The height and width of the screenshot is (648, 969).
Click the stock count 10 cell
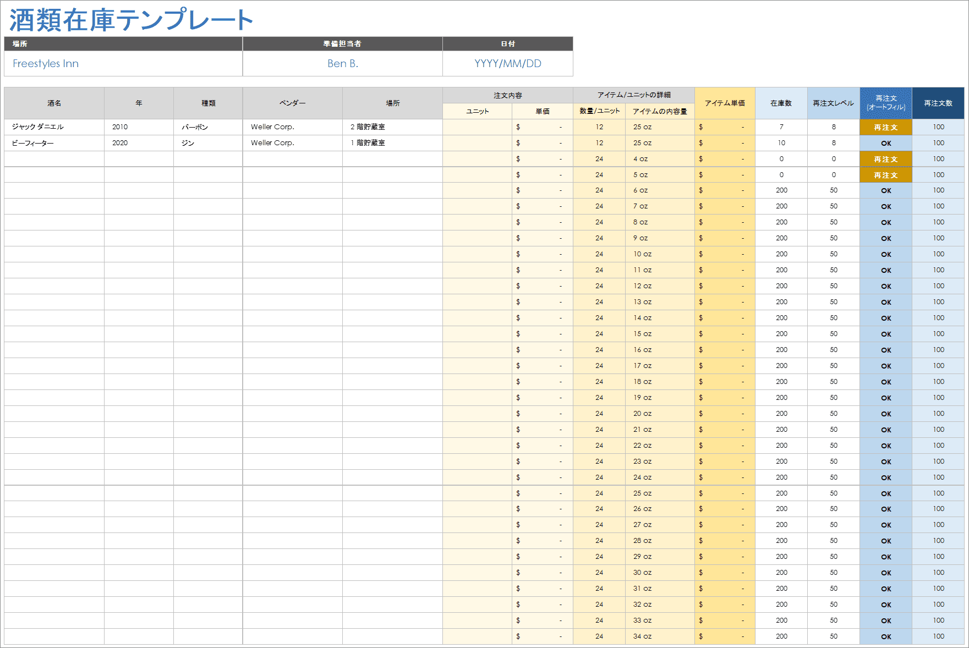coord(781,143)
